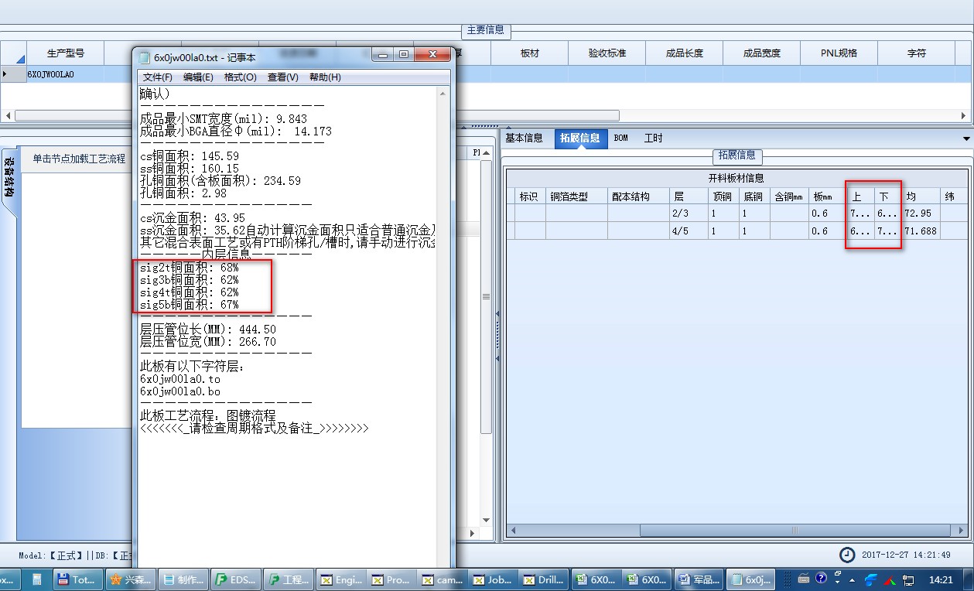Click the 顶铜 column header
This screenshot has width=974, height=591.
(x=723, y=196)
